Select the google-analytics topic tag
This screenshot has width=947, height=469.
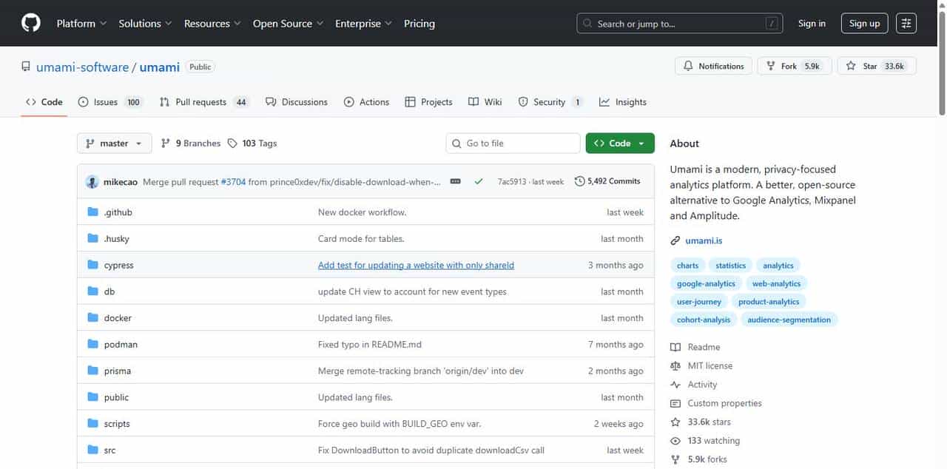tap(706, 283)
